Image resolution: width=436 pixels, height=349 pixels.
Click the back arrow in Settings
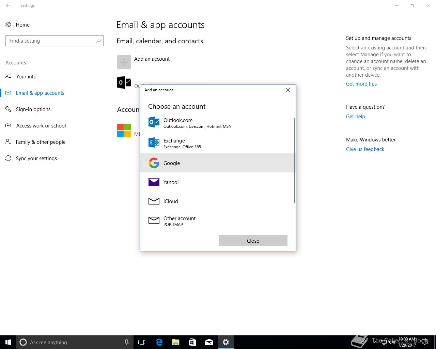[x=8, y=5]
